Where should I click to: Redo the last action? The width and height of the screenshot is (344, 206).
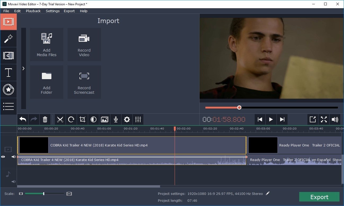34,119
